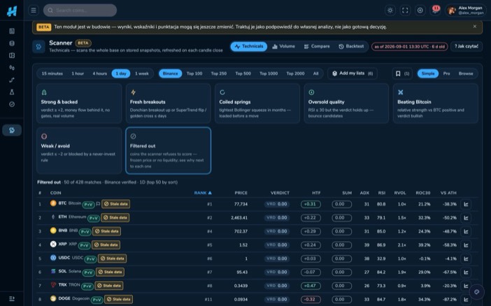Viewport: 491px width, 306px height.
Task: Click the plus circle icon in header
Action: [420, 10]
